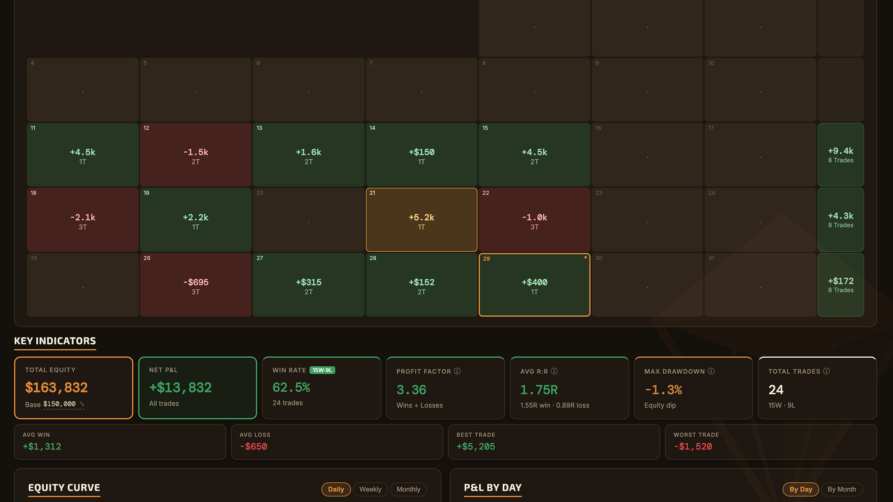Open the Max Drawdown info tooltip icon
Viewport: 893px width, 502px height.
tap(711, 371)
